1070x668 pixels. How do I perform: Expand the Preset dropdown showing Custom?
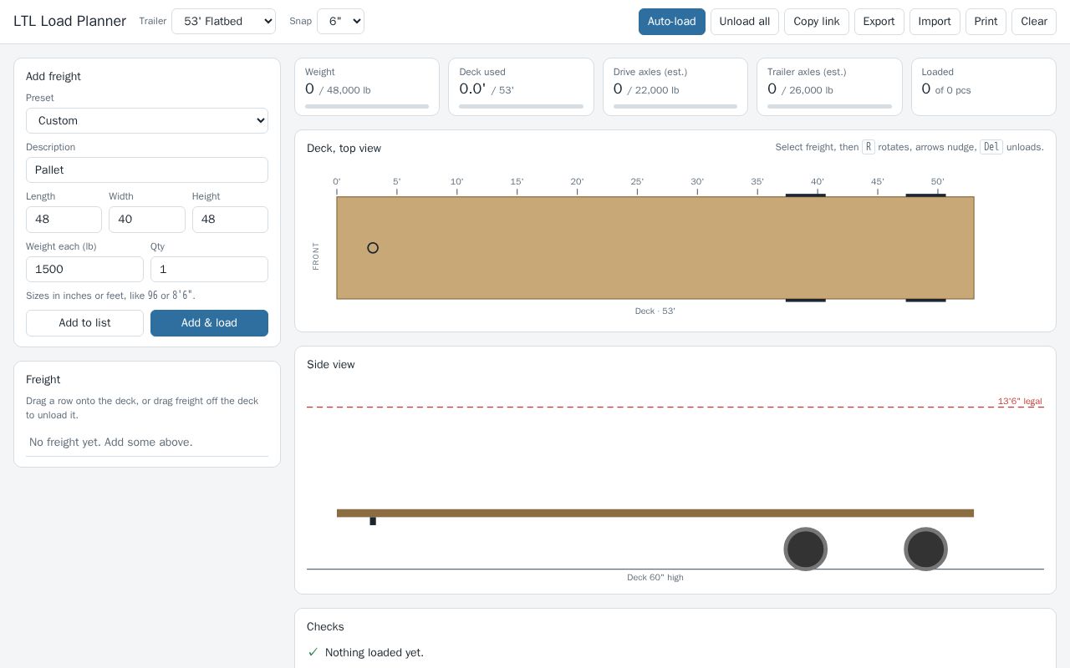(147, 120)
